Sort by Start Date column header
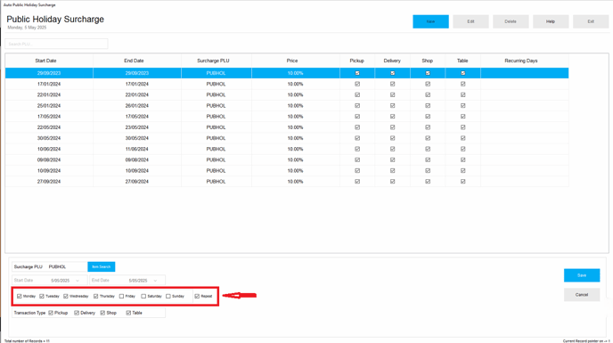 coord(49,61)
